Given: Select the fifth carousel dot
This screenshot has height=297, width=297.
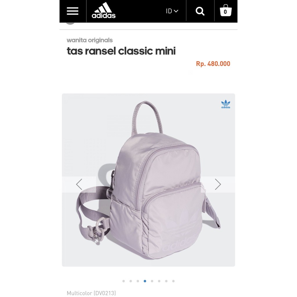Looking at the screenshot, I should [152, 281].
